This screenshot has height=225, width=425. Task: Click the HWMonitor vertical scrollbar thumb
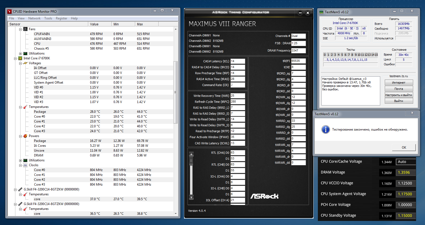176,92
